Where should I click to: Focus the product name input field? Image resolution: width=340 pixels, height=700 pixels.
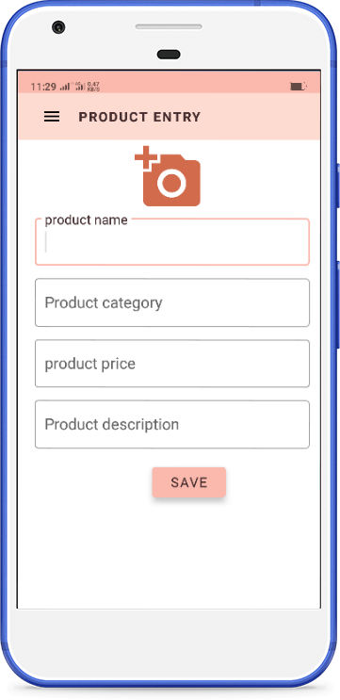[x=172, y=241]
